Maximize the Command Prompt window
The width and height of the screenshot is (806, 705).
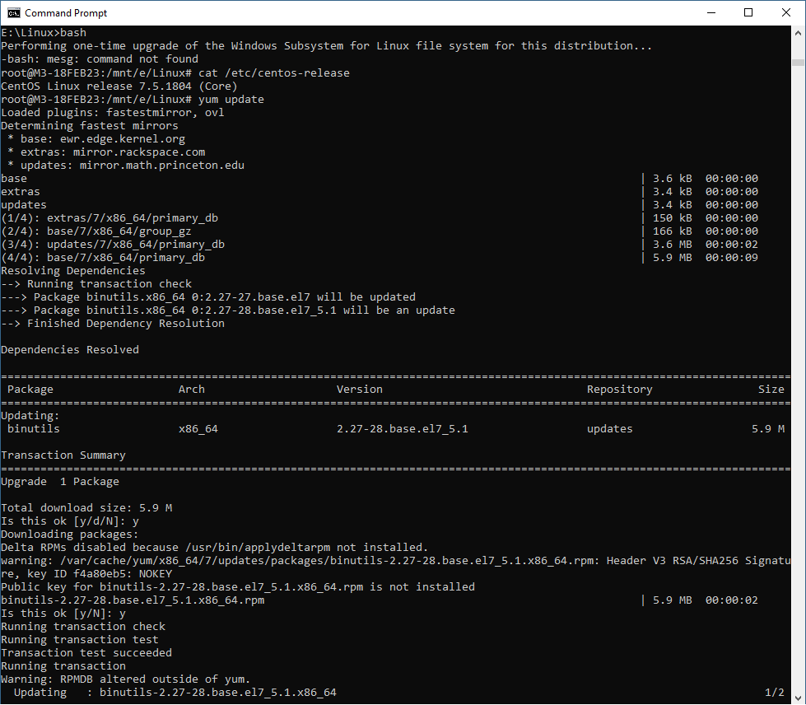748,13
